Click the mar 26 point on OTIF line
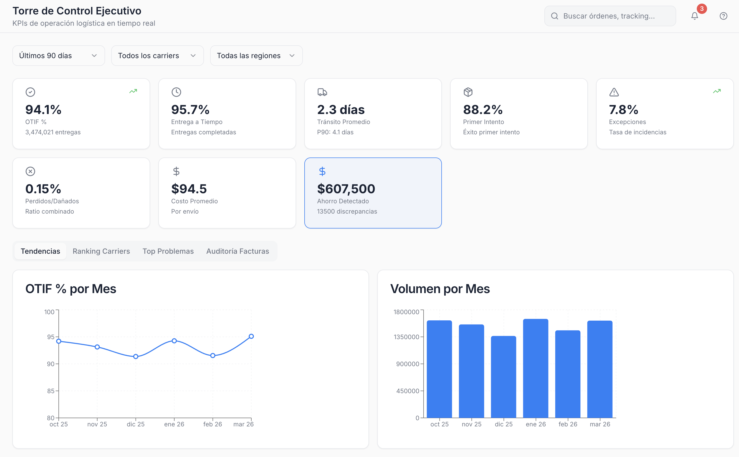The height and width of the screenshot is (457, 739). (251, 336)
